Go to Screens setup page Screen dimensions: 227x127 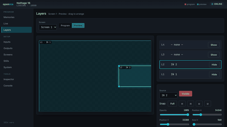click(x=16, y=54)
